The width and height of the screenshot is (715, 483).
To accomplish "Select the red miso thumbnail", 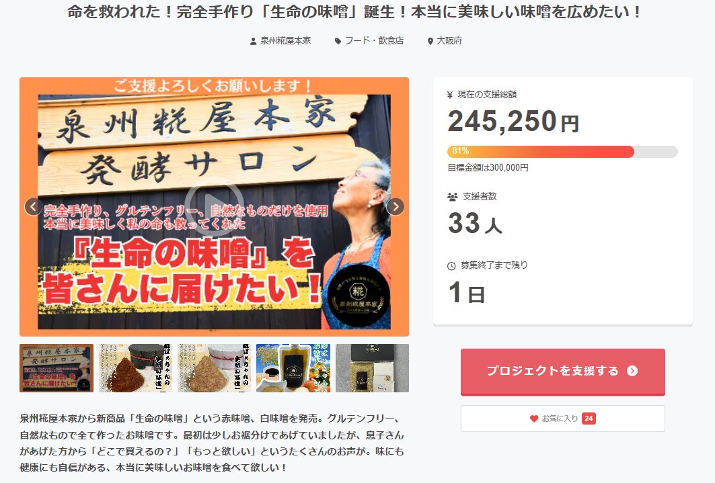I will [x=135, y=368].
